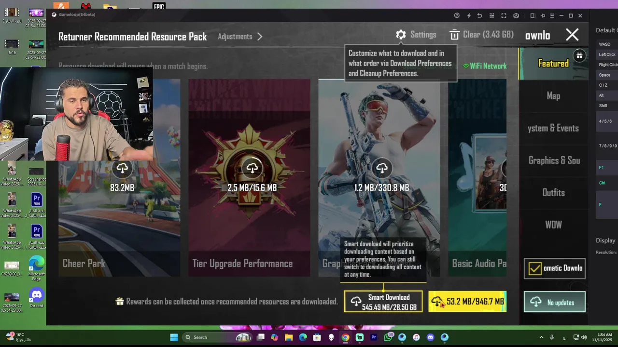This screenshot has height=347, width=618.
Task: Click the No updates button
Action: click(x=554, y=302)
